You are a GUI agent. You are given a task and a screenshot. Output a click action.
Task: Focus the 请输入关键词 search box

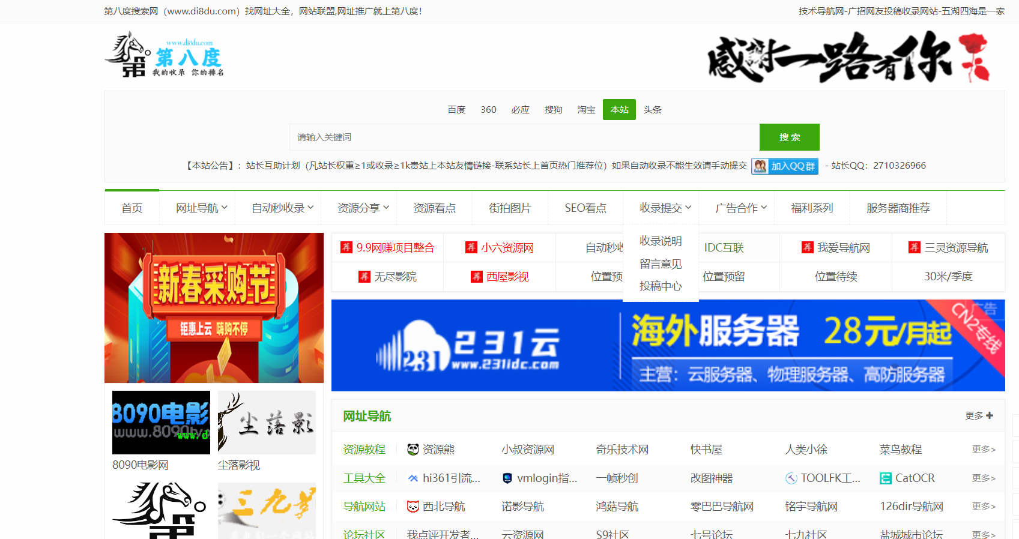pyautogui.click(x=524, y=137)
